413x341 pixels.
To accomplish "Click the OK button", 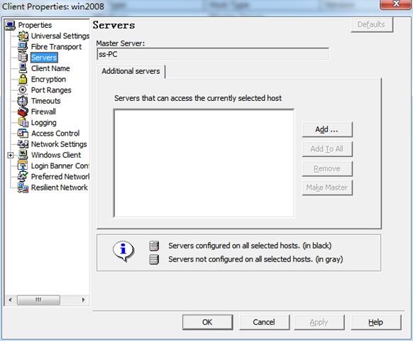I will click(207, 322).
